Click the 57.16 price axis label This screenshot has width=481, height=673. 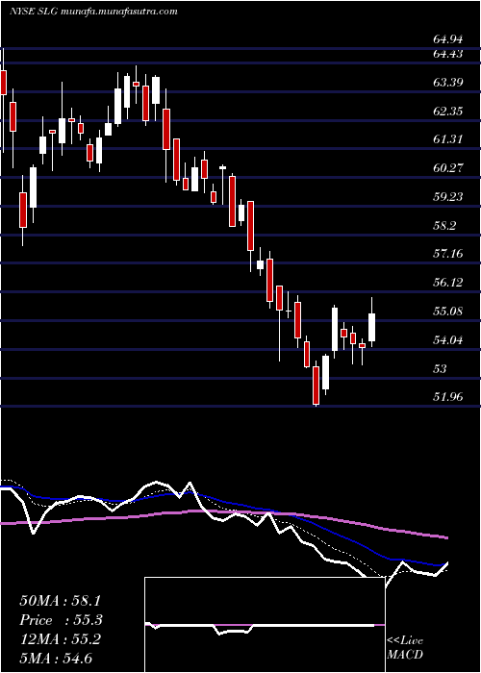tap(448, 254)
